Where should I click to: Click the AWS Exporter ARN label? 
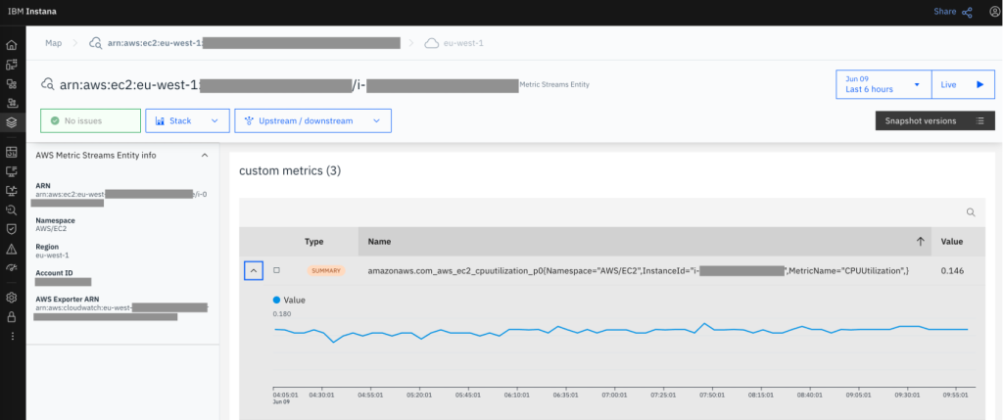pyautogui.click(x=68, y=300)
